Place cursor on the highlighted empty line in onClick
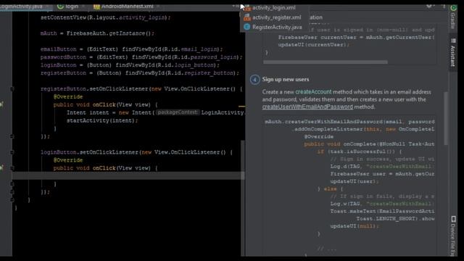 (x=128, y=175)
